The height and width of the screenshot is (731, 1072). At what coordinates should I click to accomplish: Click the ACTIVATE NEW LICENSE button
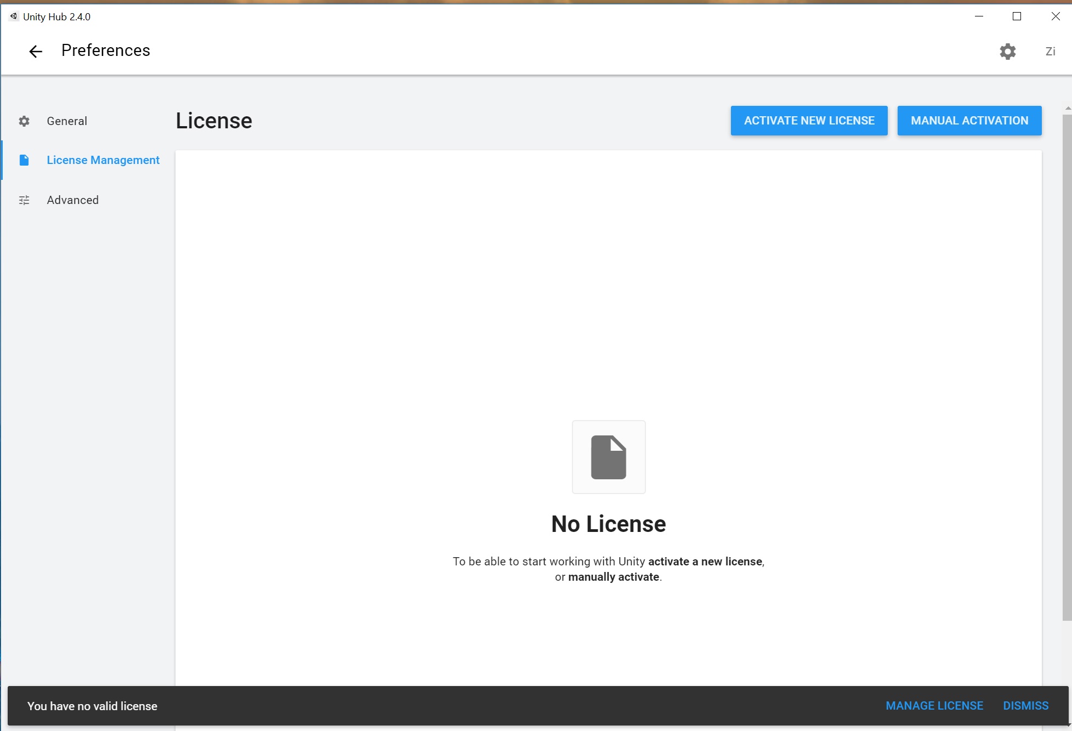[x=809, y=120]
